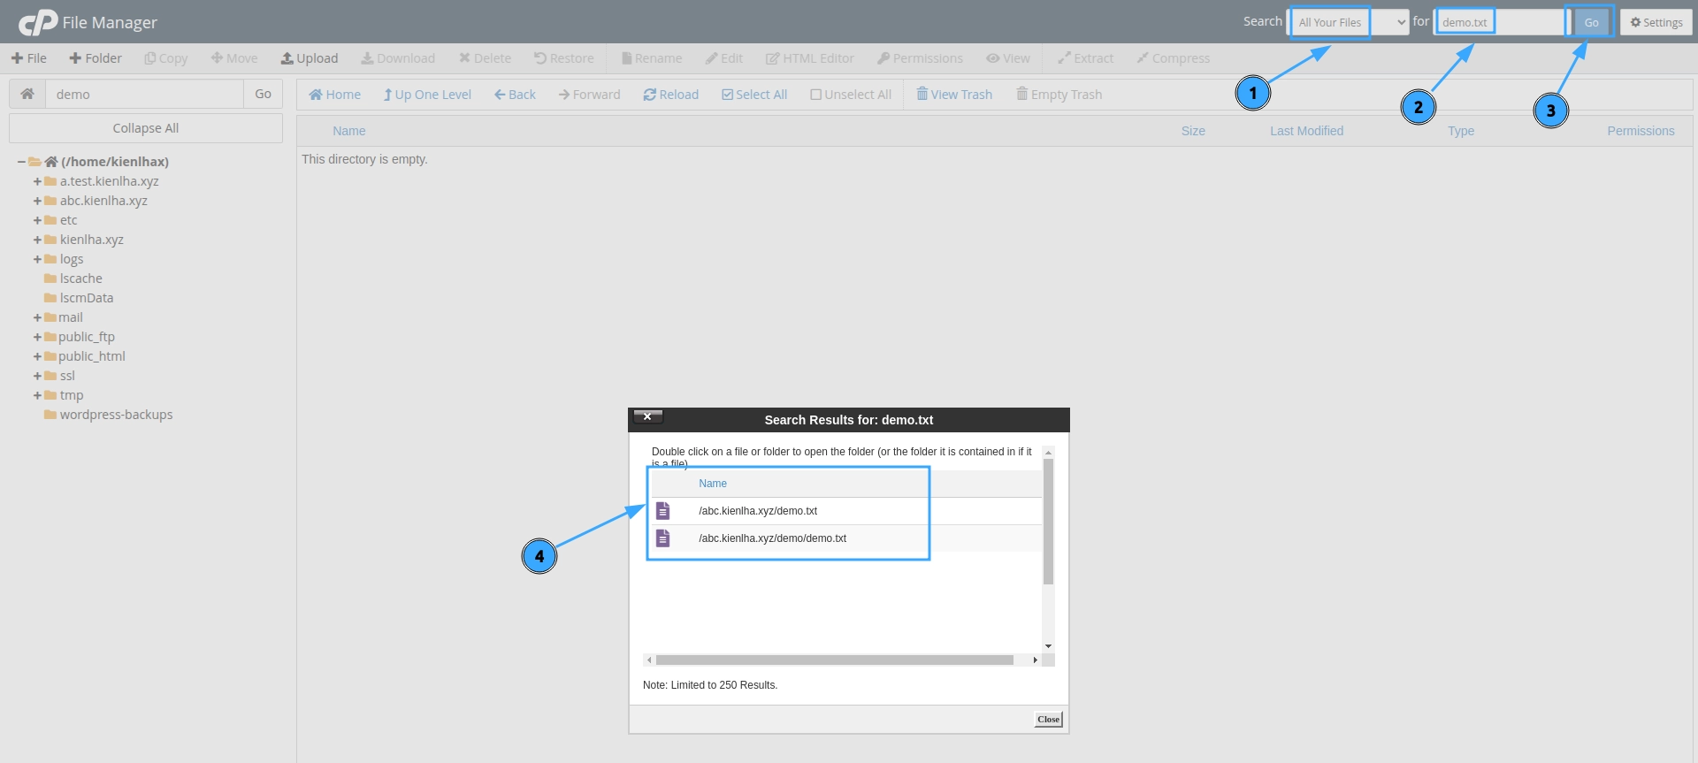Click the Collapse All button

coord(146,128)
